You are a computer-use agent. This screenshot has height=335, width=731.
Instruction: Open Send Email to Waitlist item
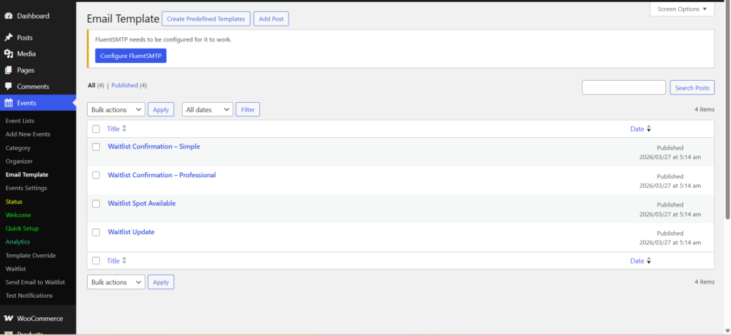[x=35, y=282]
